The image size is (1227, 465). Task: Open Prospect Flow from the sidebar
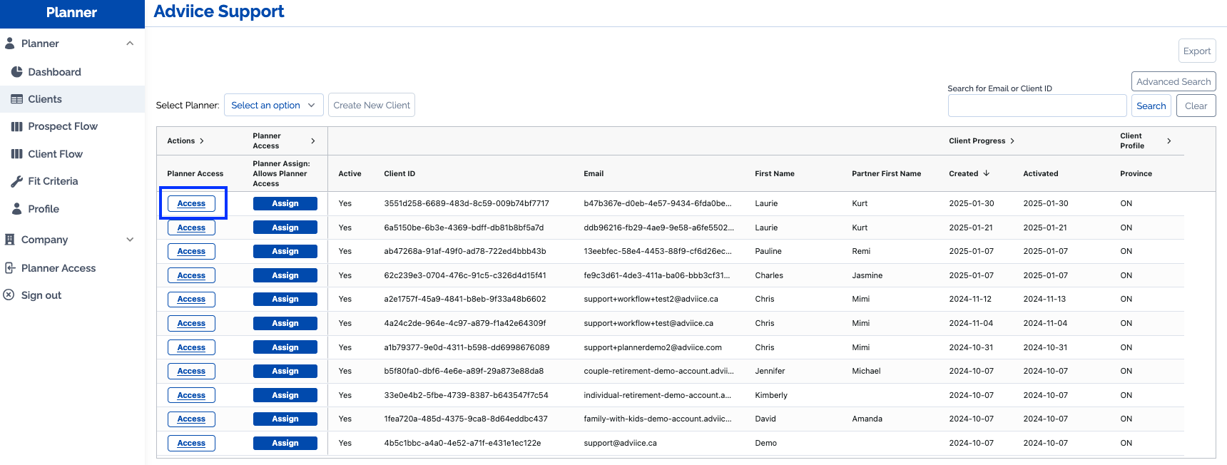tap(63, 126)
